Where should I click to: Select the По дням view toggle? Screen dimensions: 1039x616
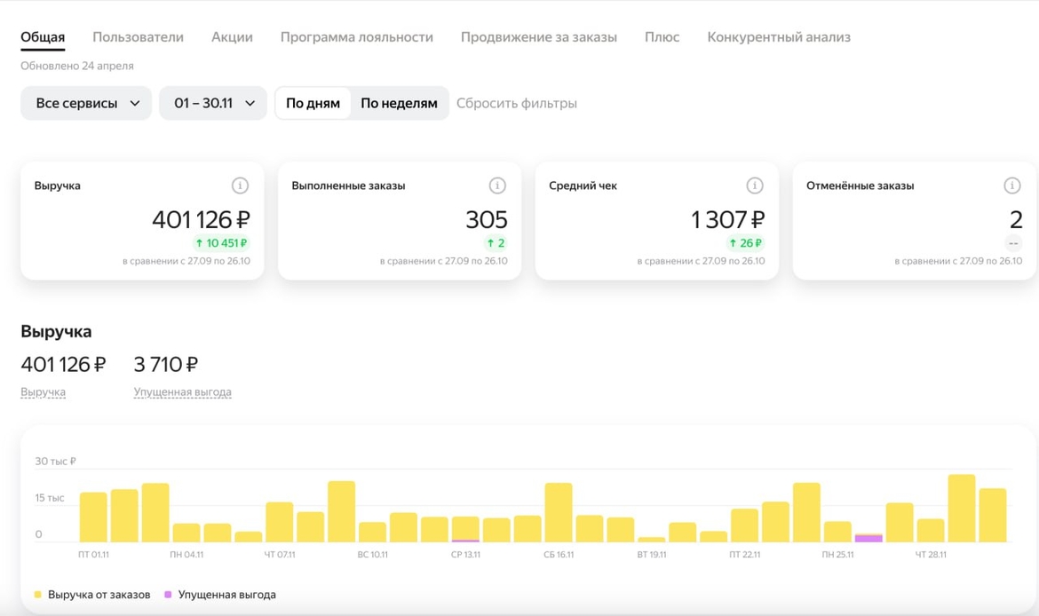coord(313,103)
